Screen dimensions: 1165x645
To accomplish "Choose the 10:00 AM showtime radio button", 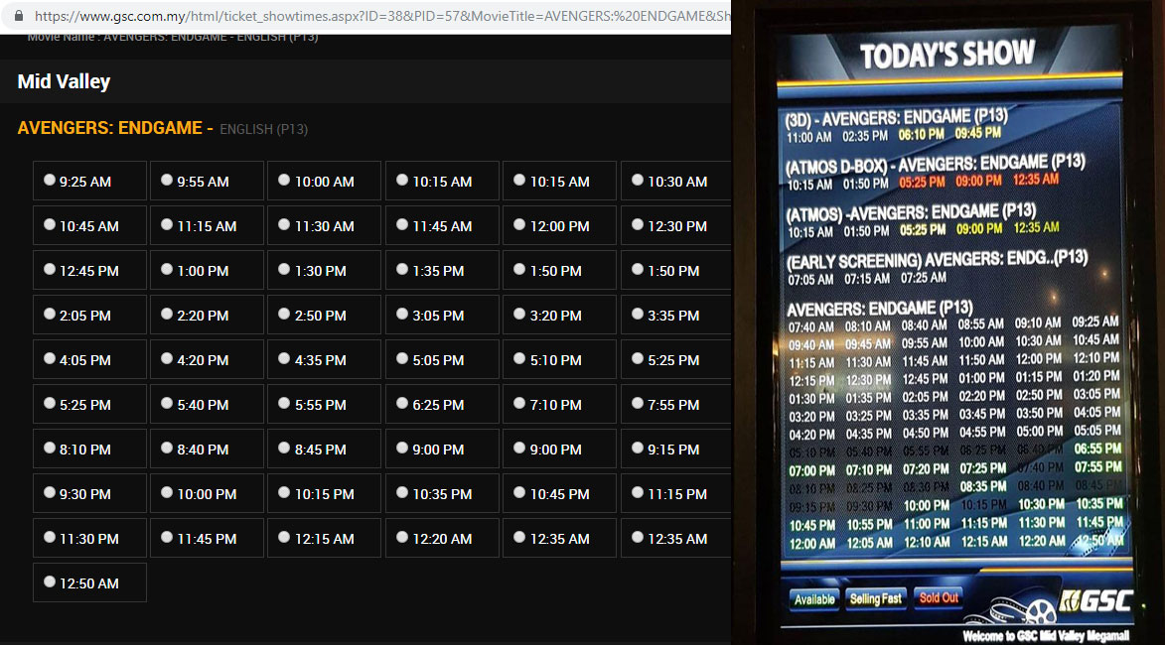I will [x=284, y=180].
